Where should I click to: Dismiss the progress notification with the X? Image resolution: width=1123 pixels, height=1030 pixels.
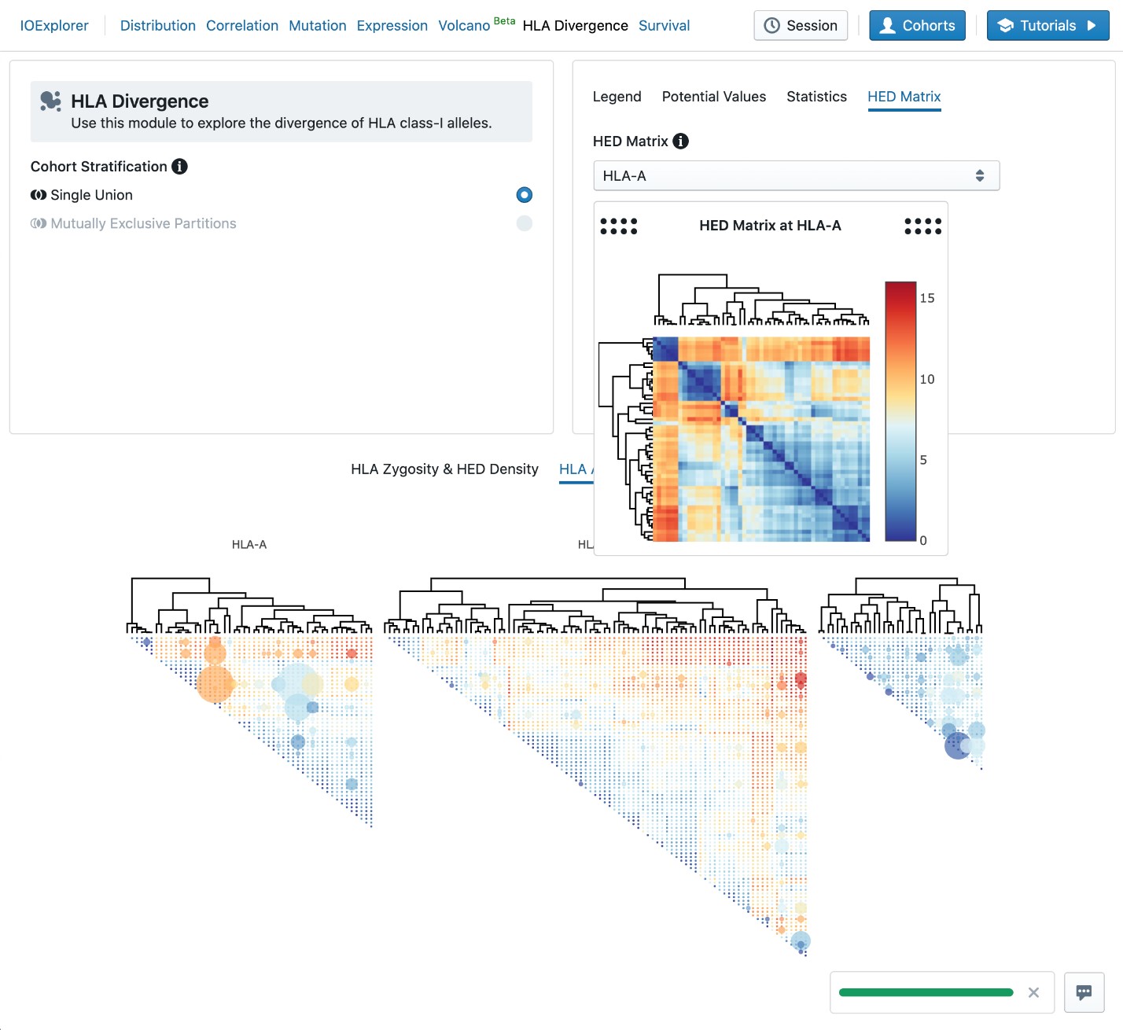coord(1033,992)
